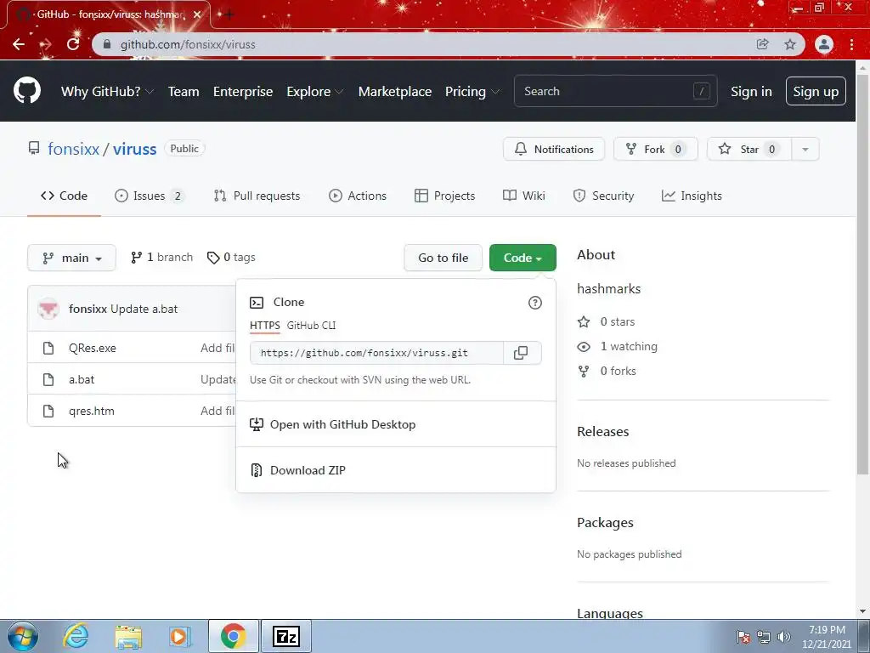Click the 1 branch link
The image size is (870, 653).
coord(162,257)
